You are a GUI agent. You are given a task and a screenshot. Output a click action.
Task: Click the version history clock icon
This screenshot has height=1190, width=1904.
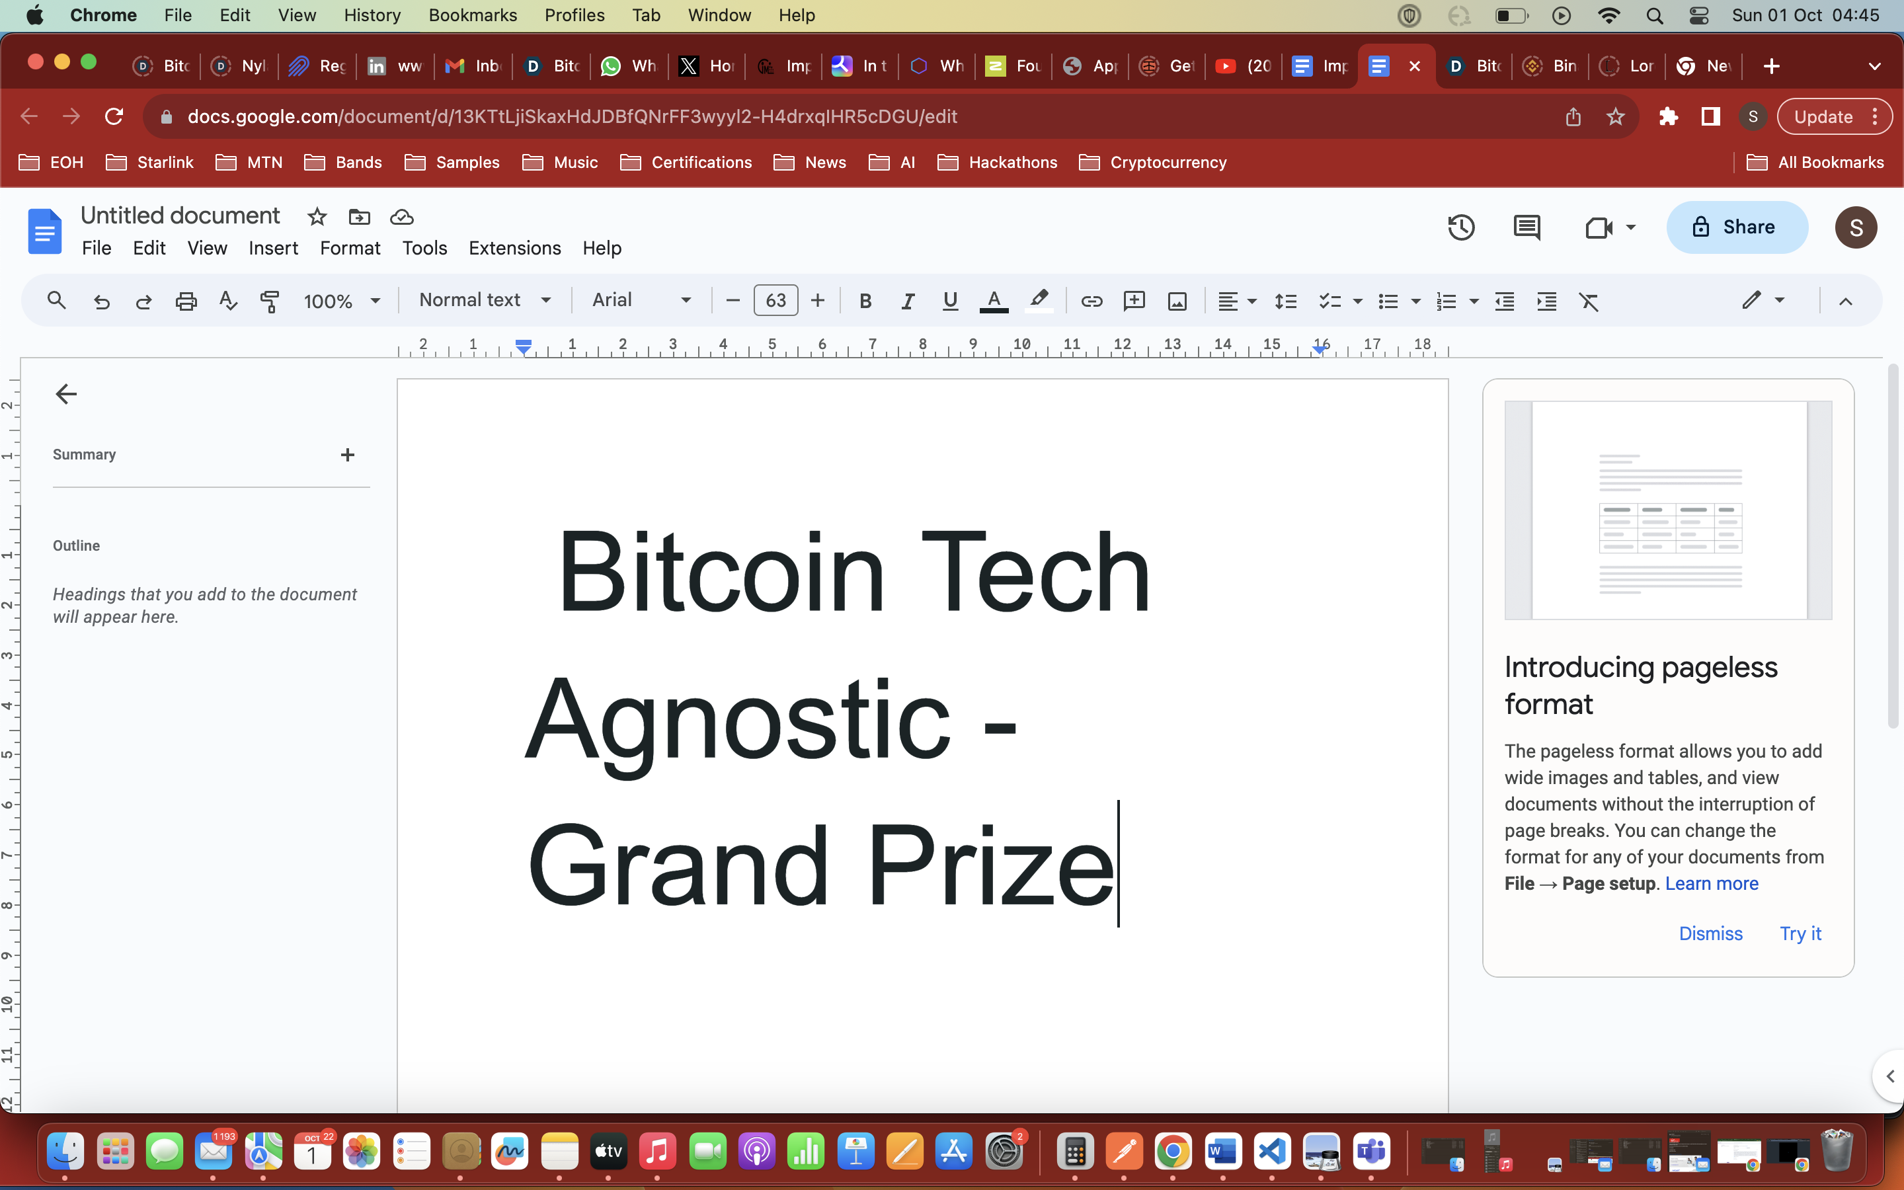pyautogui.click(x=1461, y=227)
